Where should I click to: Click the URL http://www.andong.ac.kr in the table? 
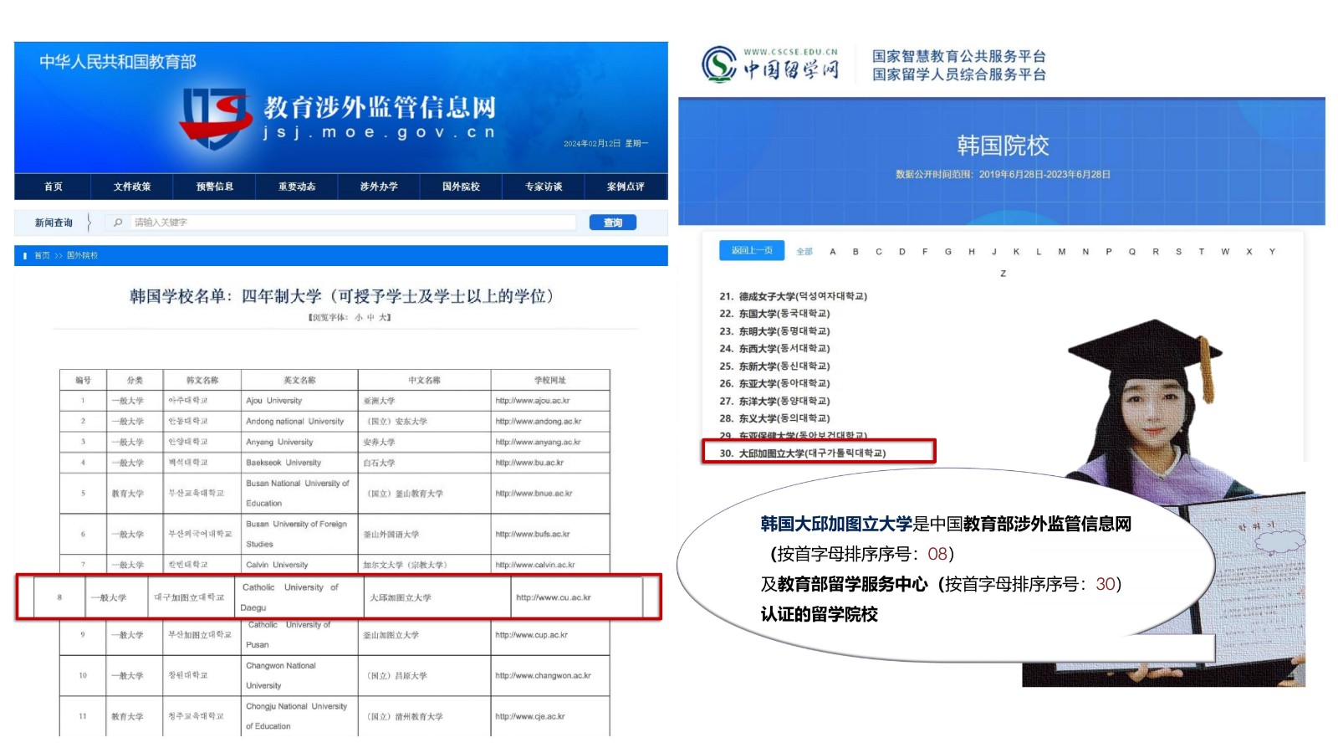coord(539,422)
